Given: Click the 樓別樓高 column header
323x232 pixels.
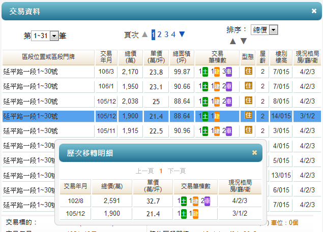Looking at the screenshot, I should (x=281, y=57).
